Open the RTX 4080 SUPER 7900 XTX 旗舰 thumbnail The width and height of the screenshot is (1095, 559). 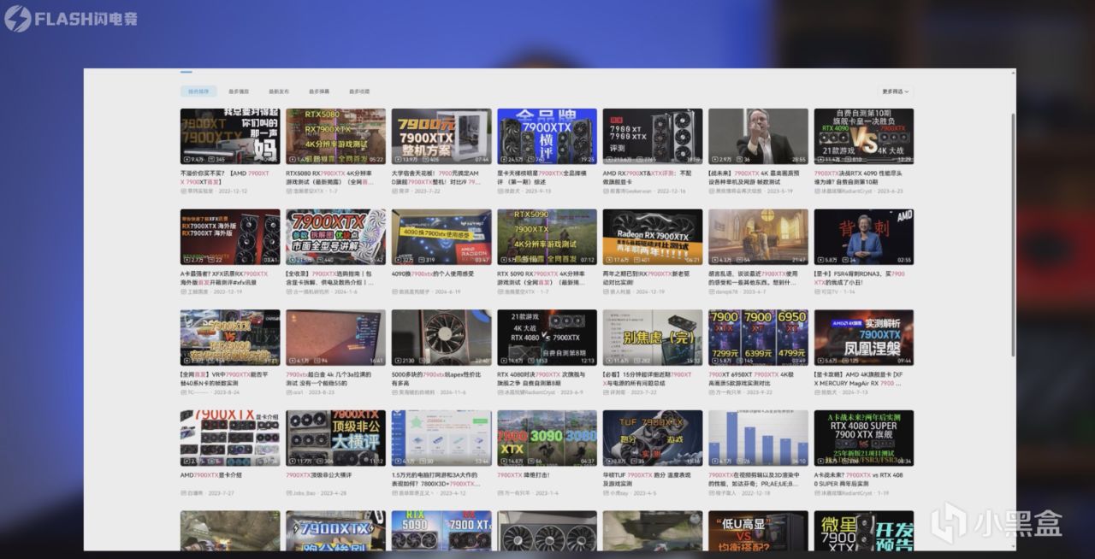coord(864,438)
